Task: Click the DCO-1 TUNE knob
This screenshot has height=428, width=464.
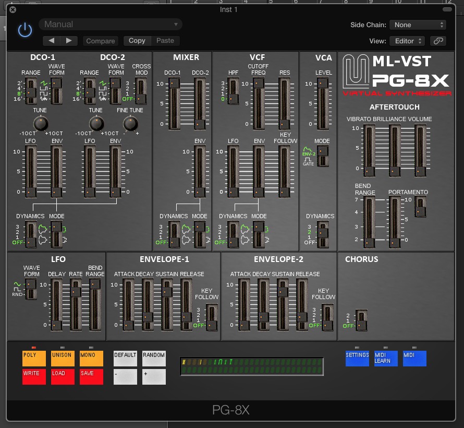Action: (x=41, y=124)
